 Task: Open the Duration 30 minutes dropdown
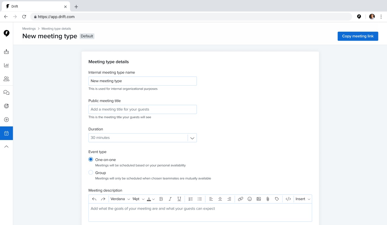click(143, 138)
